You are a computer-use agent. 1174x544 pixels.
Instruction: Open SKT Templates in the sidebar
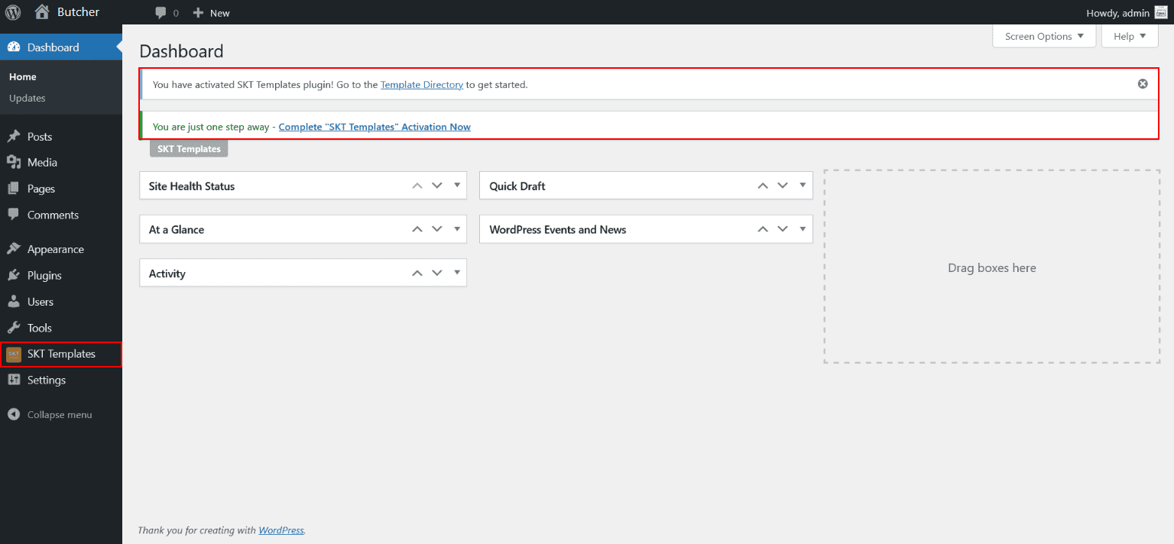pyautogui.click(x=61, y=355)
